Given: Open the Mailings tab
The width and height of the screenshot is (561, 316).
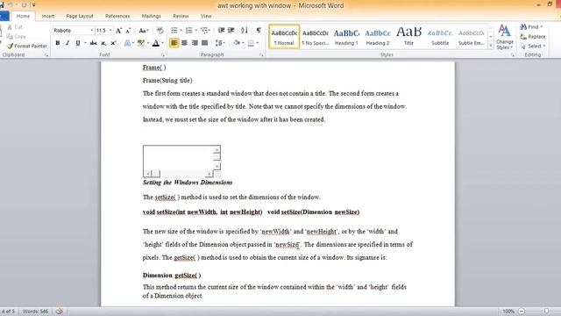Looking at the screenshot, I should pyautogui.click(x=151, y=16).
